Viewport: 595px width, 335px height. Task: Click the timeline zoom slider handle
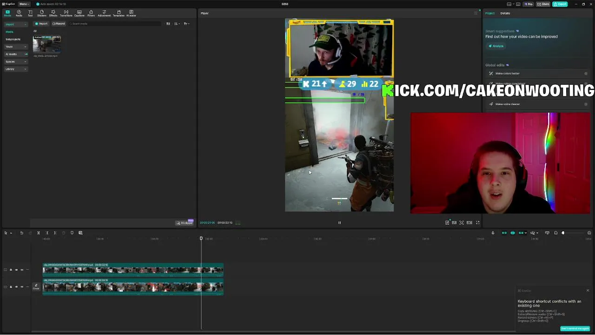click(x=563, y=233)
